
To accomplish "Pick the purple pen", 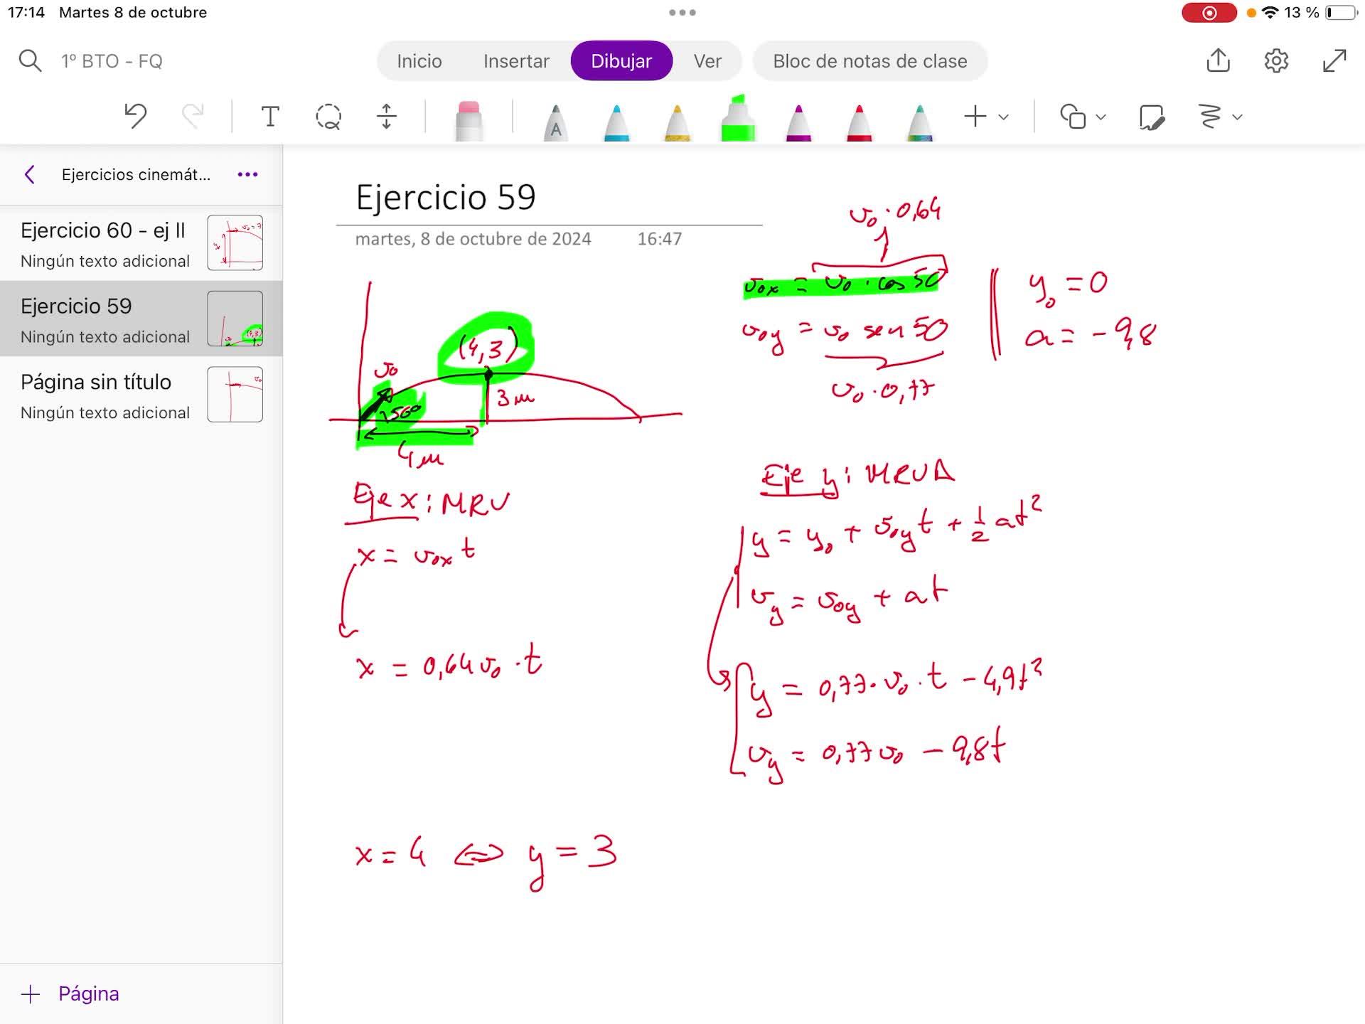I will point(798,122).
